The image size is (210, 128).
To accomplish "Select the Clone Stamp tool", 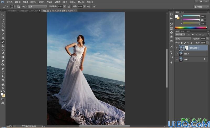I will (x=3, y=46).
